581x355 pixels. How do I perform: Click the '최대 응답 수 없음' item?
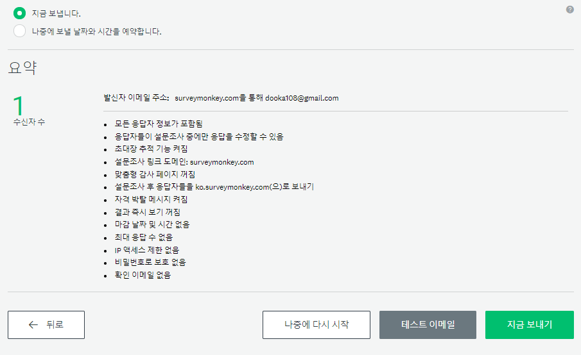tap(144, 237)
